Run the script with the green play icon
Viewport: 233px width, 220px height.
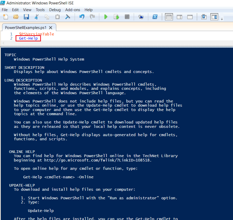(106, 17)
